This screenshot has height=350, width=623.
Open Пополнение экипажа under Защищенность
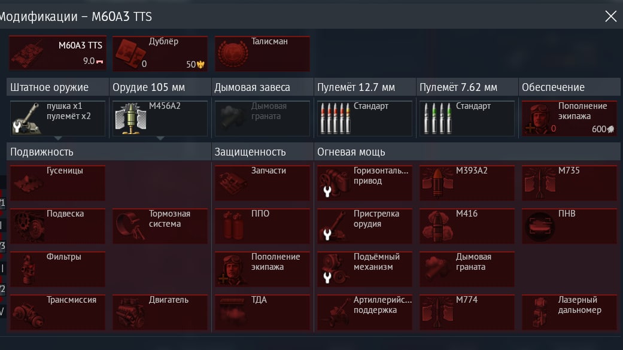coord(262,269)
